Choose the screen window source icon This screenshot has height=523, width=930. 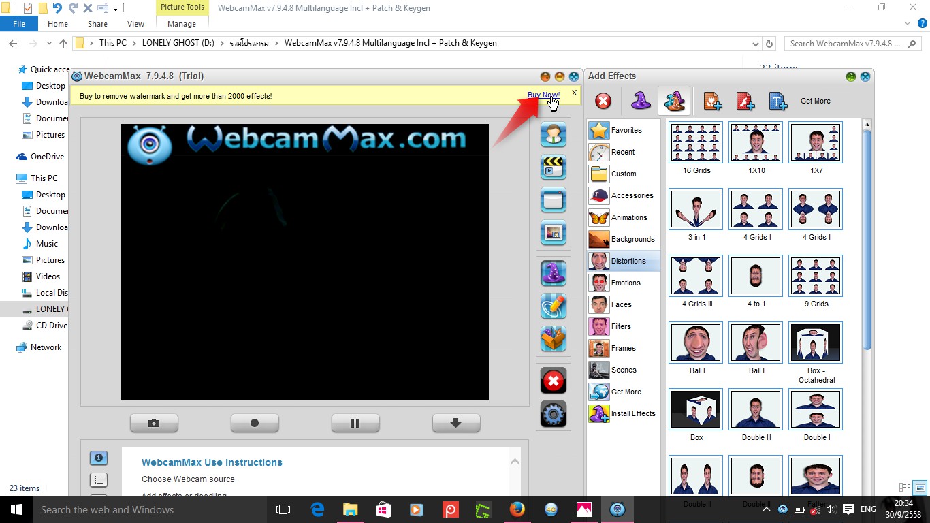[x=554, y=200]
